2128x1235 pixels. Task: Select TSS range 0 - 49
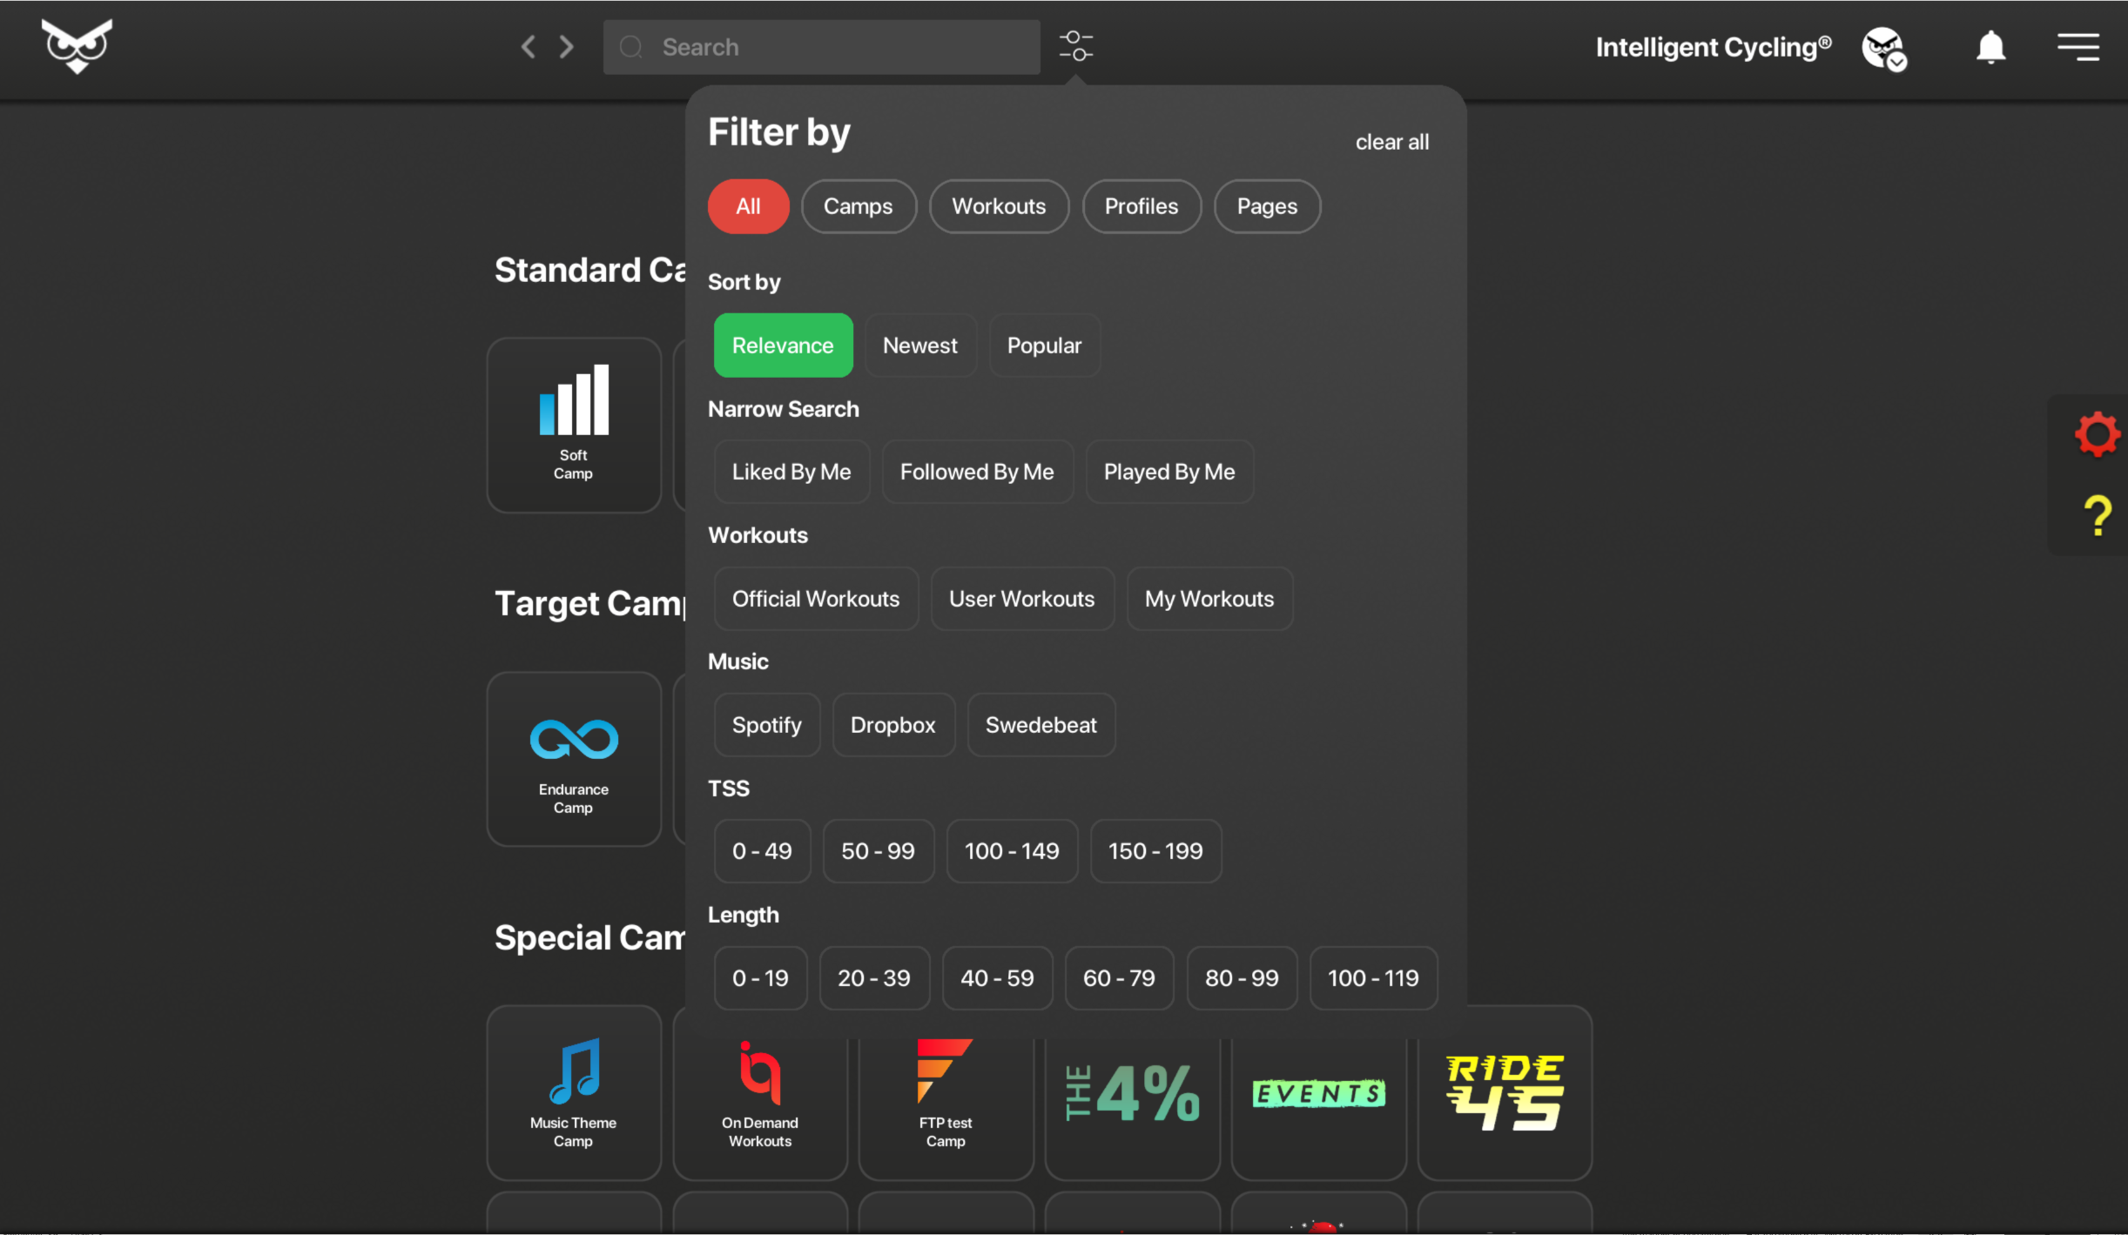point(762,851)
